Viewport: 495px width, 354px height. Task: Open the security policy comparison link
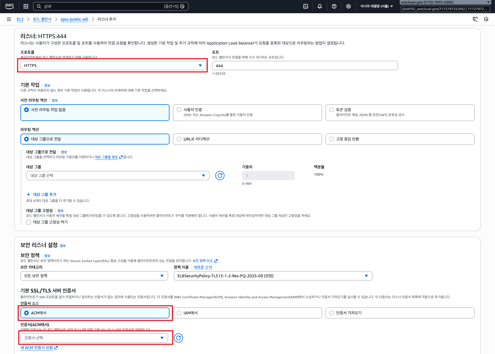click(203, 261)
